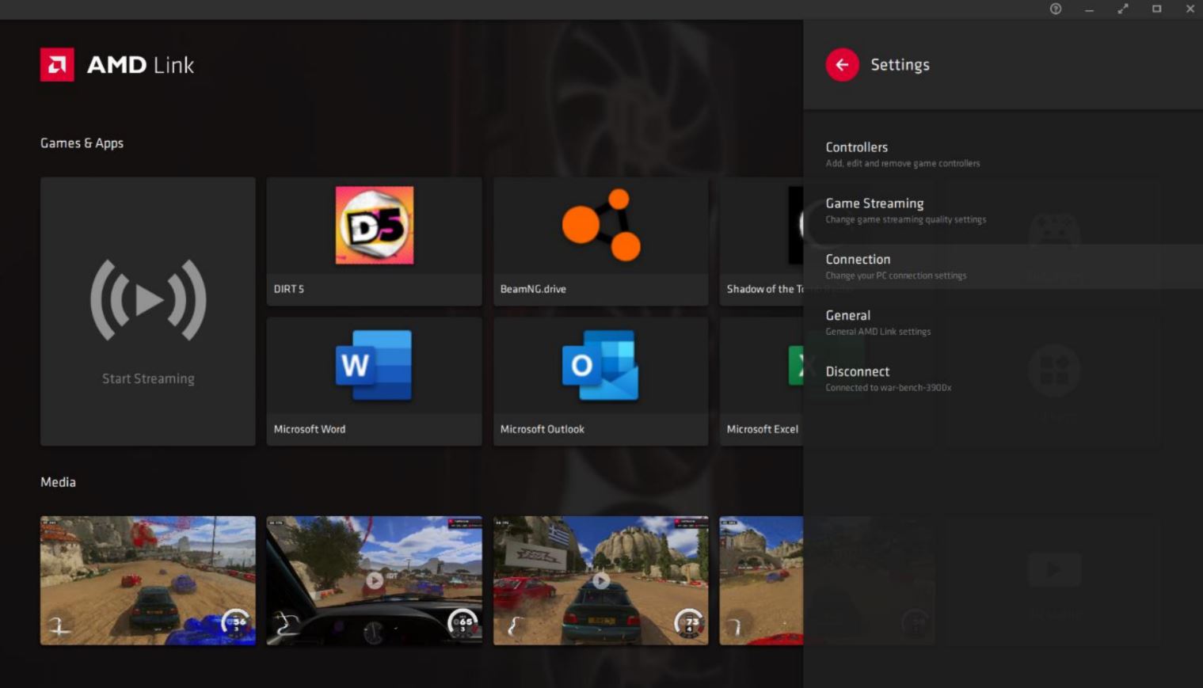Select Disconnect from war-bench-3900x
The width and height of the screenshot is (1203, 688).
(1003, 378)
